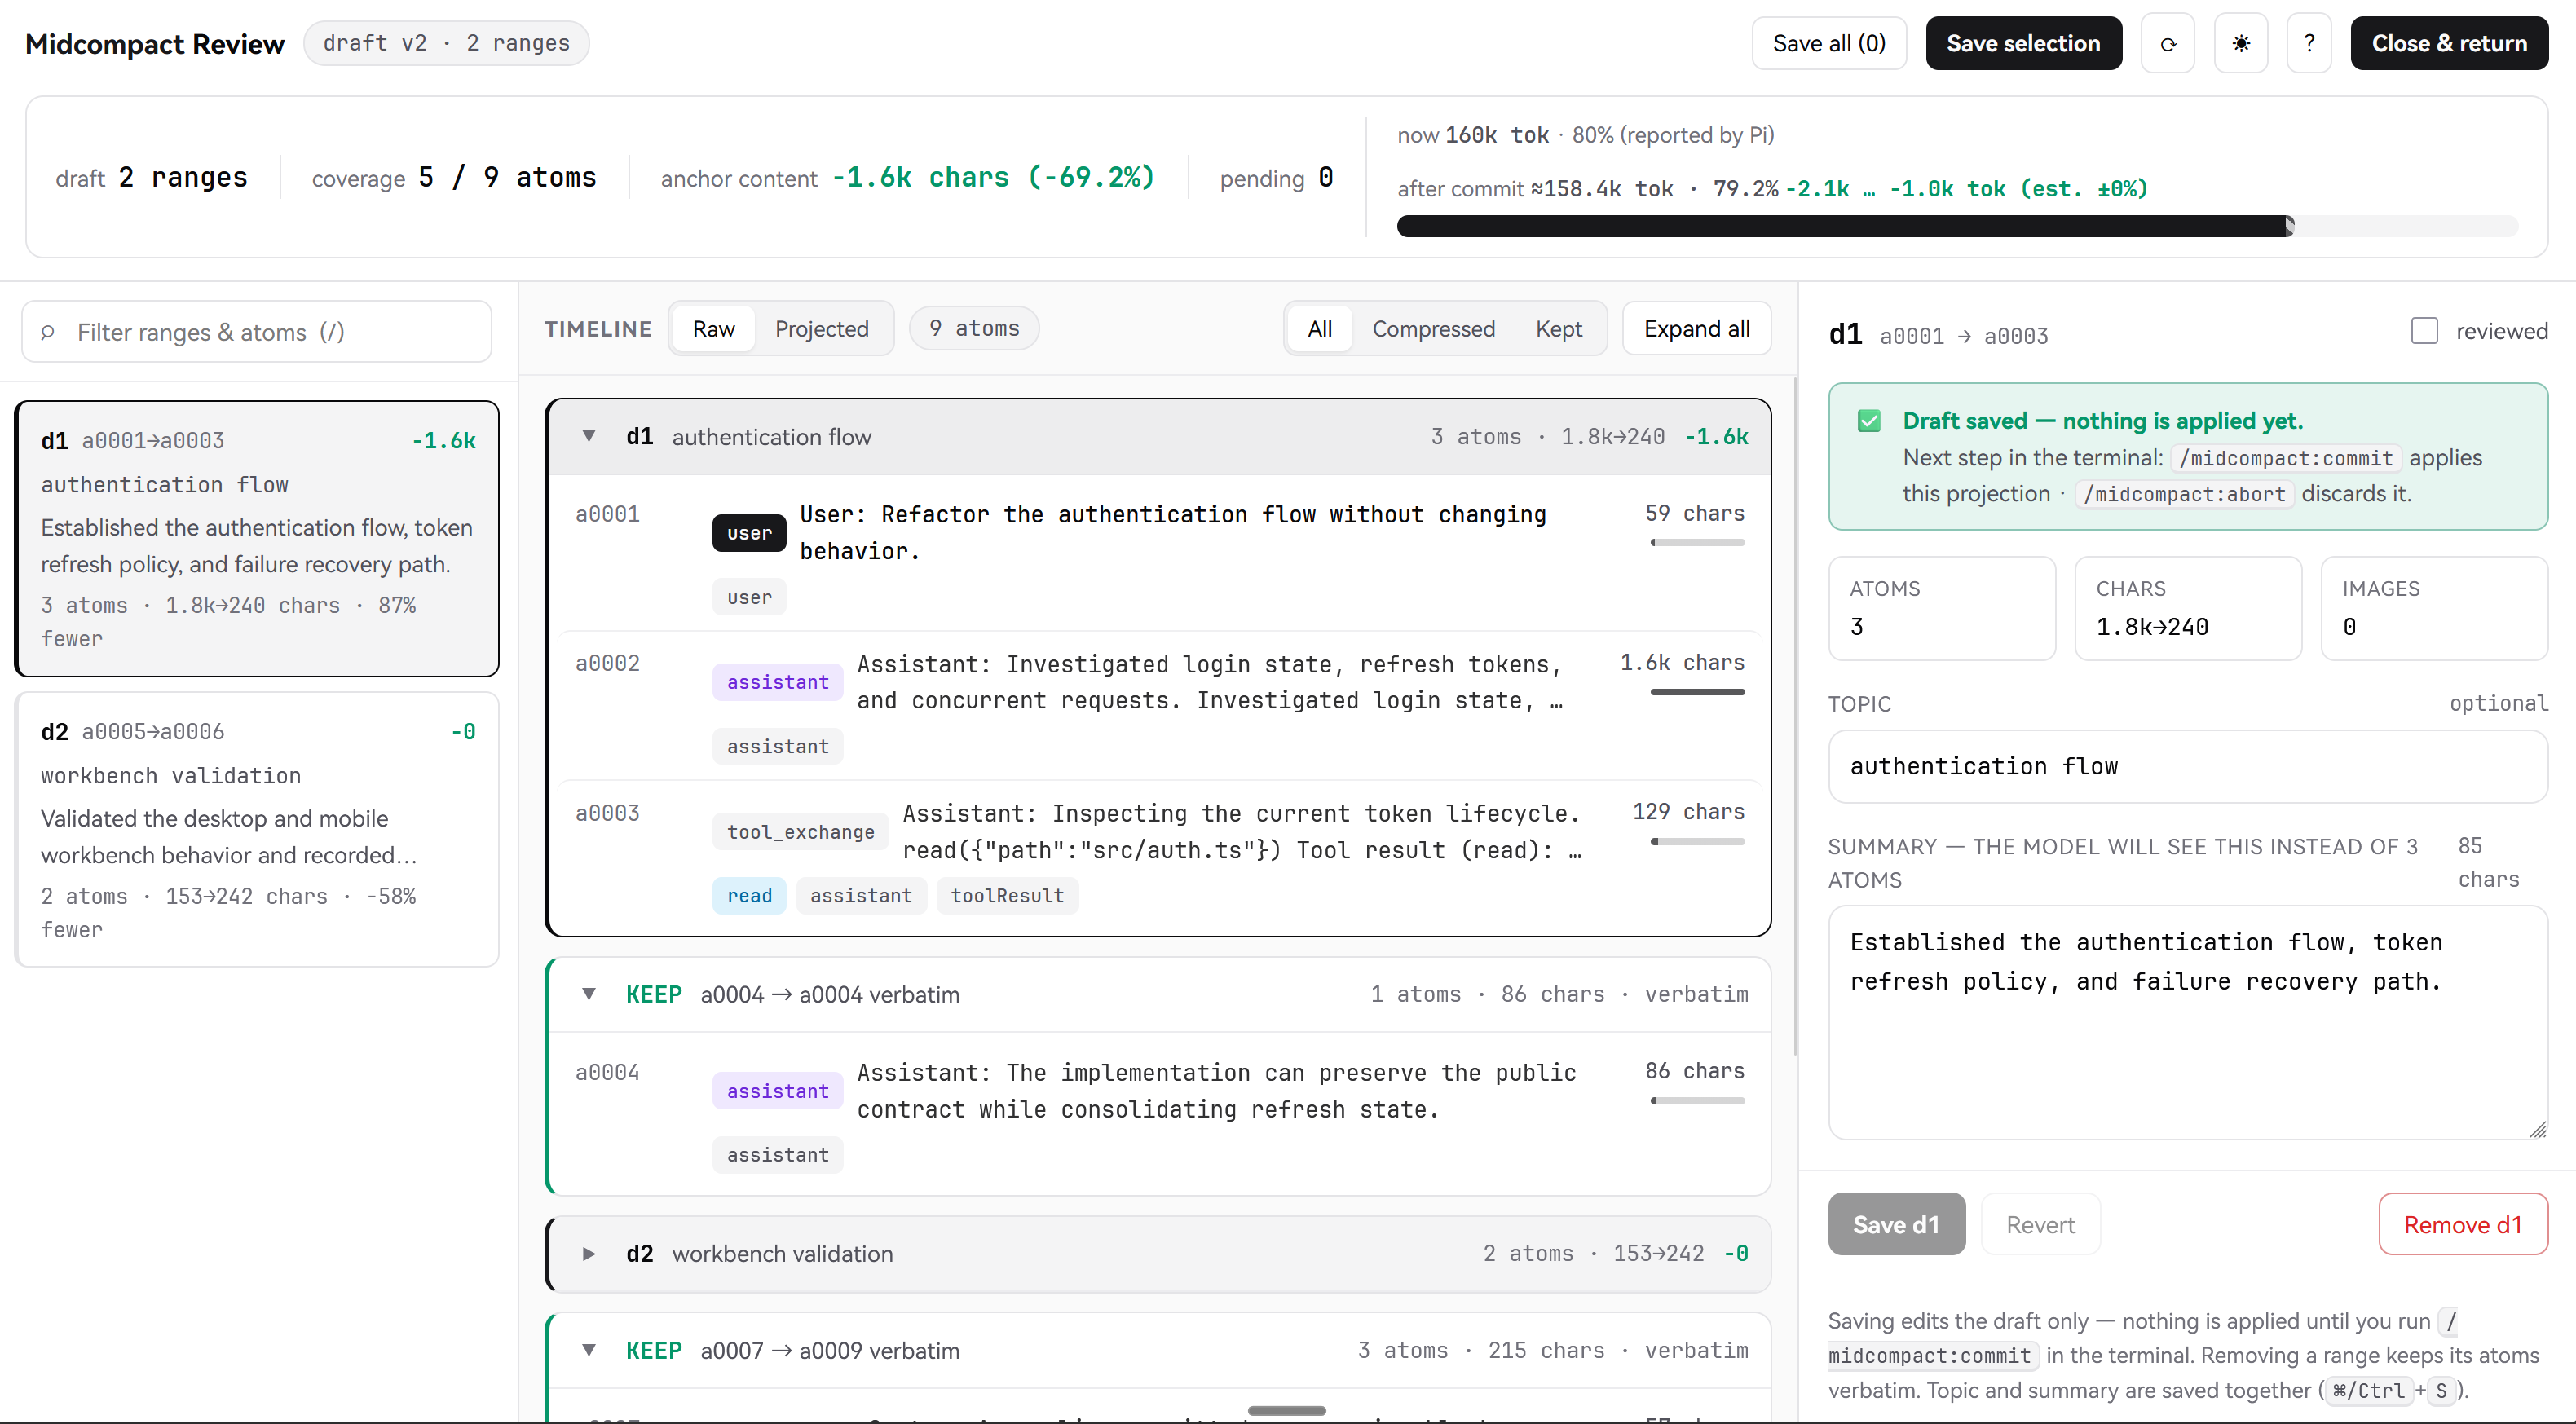Click the a0002 character size bar

point(1697,692)
